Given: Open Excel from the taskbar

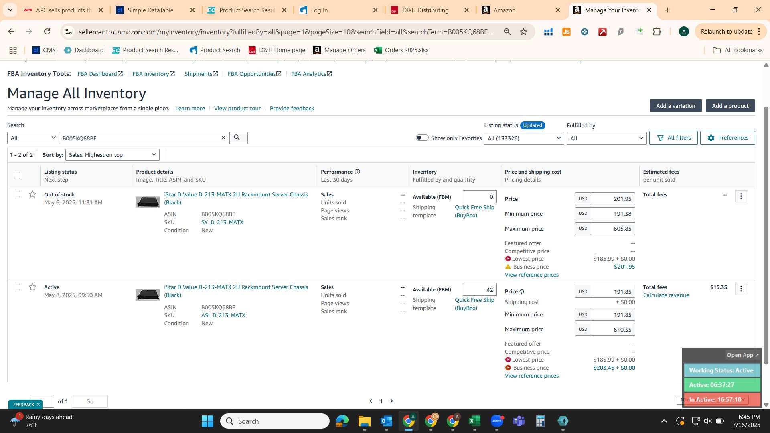Looking at the screenshot, I should (474, 421).
